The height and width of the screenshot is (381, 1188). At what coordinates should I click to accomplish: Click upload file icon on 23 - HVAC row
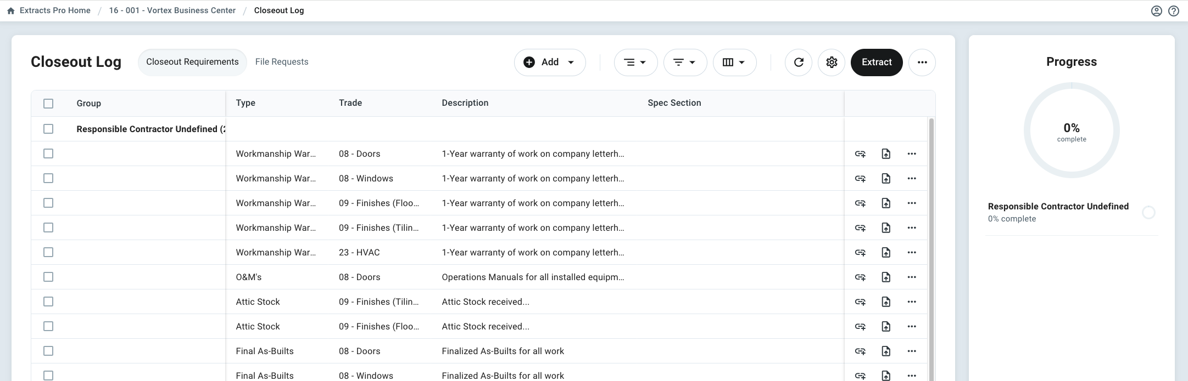[x=886, y=253]
